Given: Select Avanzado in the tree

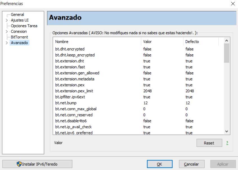Looking at the screenshot, I should pos(19,43).
